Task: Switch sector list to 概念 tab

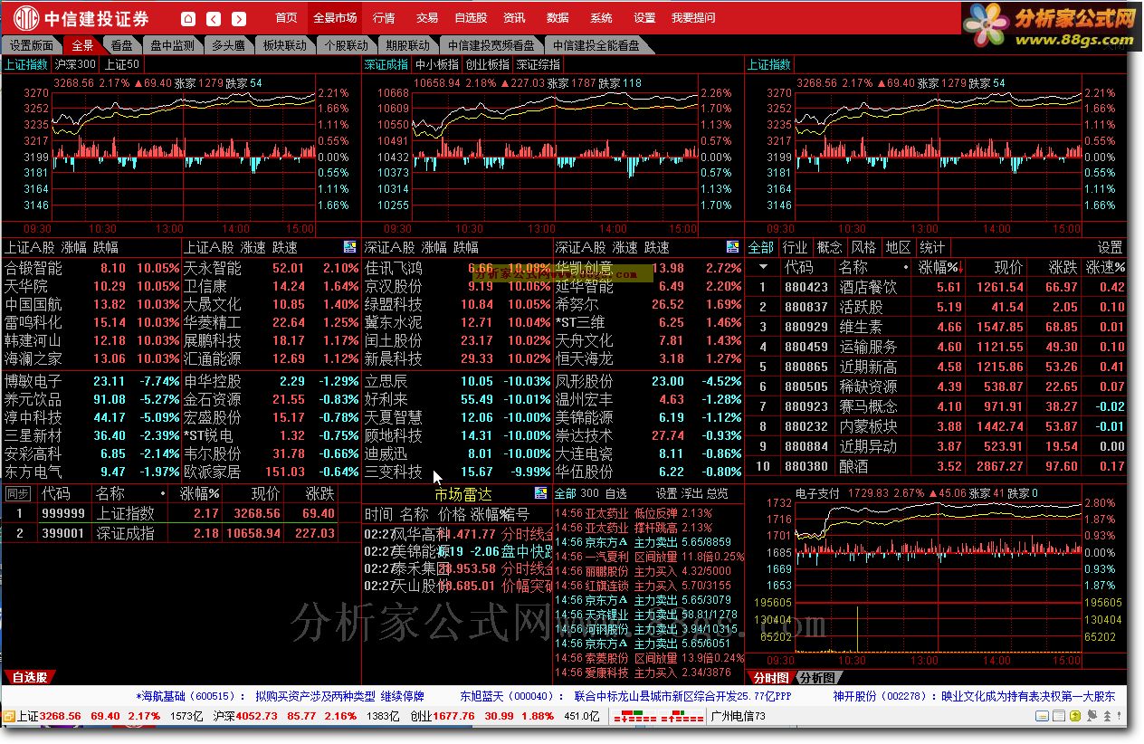Action: point(829,247)
